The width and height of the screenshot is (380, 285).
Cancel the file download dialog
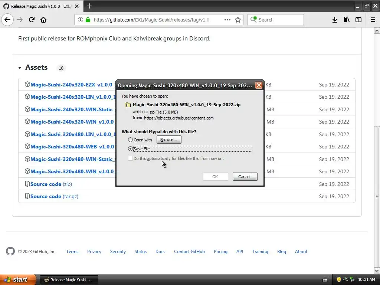(245, 177)
